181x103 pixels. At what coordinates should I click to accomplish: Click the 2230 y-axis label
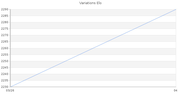(x=5, y=87)
